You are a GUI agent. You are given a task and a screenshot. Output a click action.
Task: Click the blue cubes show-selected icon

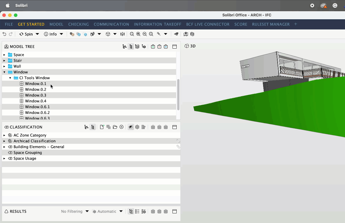tap(79, 34)
